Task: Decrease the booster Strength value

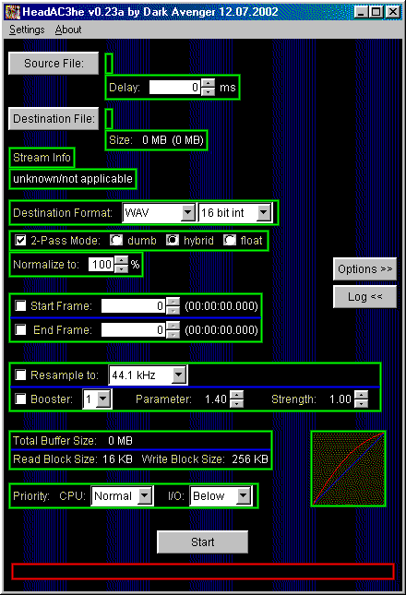Action: click(x=362, y=404)
